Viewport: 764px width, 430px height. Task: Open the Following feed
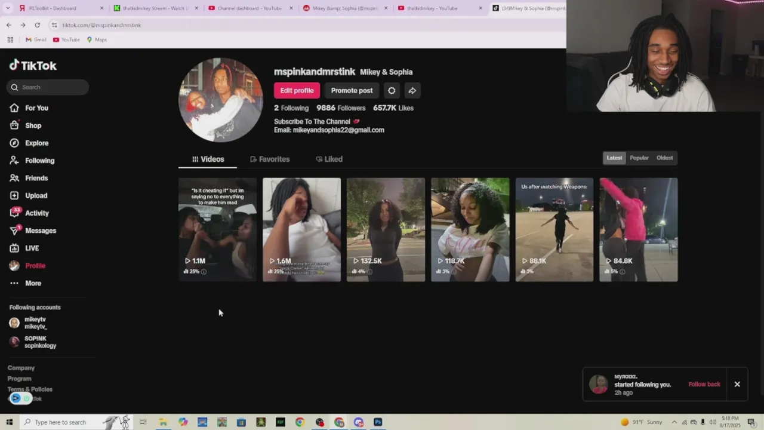(32, 161)
